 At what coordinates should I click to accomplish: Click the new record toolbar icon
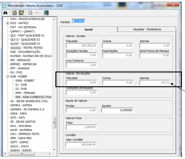(14, 13)
